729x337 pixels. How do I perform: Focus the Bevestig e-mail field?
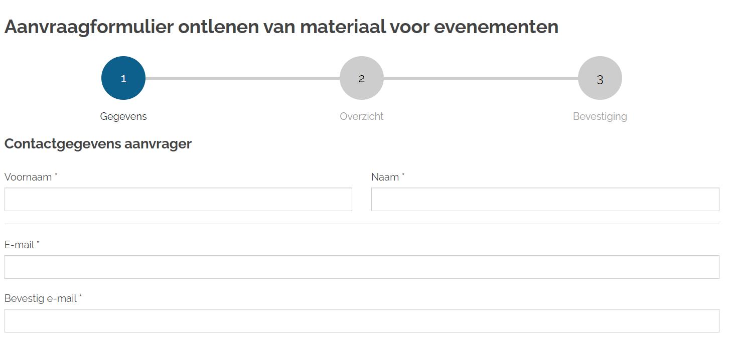pyautogui.click(x=362, y=321)
